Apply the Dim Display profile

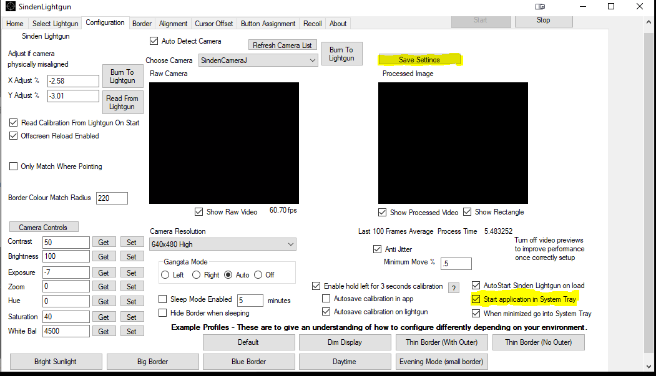pyautogui.click(x=345, y=342)
